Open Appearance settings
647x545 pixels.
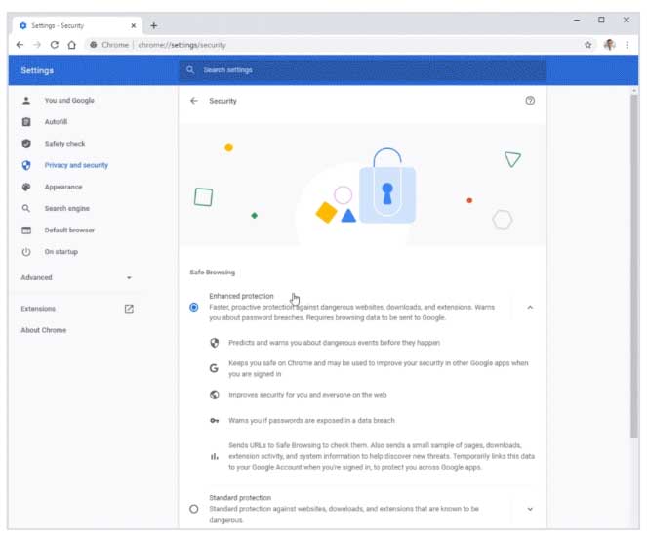63,187
